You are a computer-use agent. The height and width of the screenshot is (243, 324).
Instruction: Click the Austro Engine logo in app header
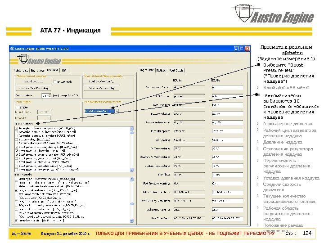[39, 60]
